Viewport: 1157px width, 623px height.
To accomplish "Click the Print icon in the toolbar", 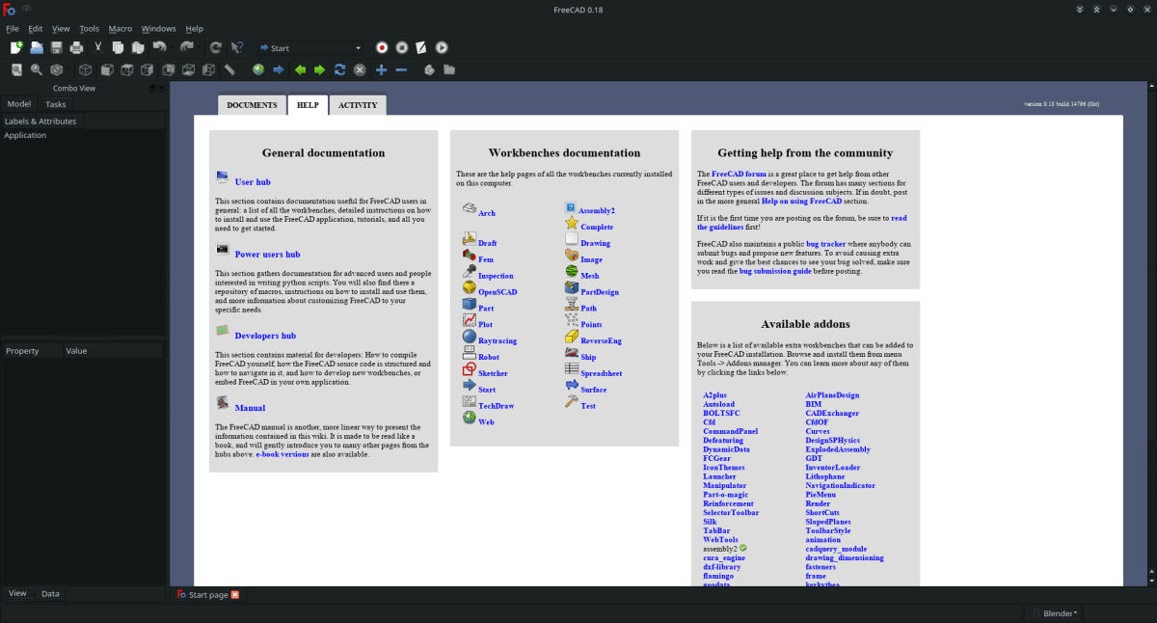I will click(76, 47).
